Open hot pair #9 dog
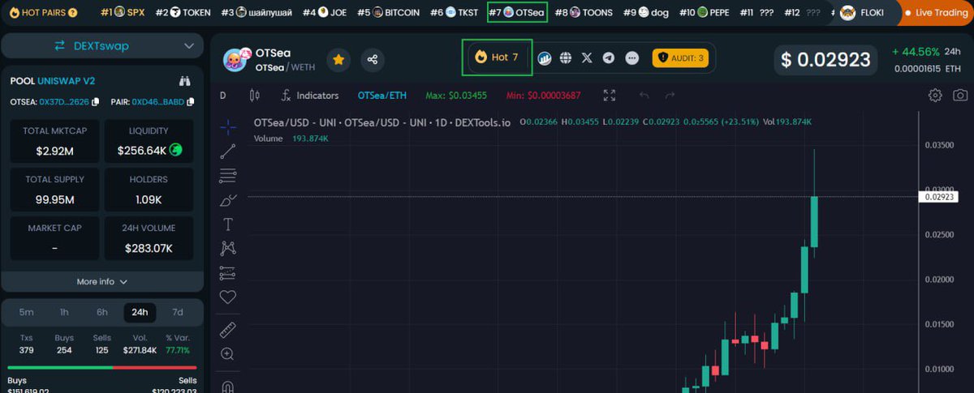974x393 pixels. pos(646,13)
